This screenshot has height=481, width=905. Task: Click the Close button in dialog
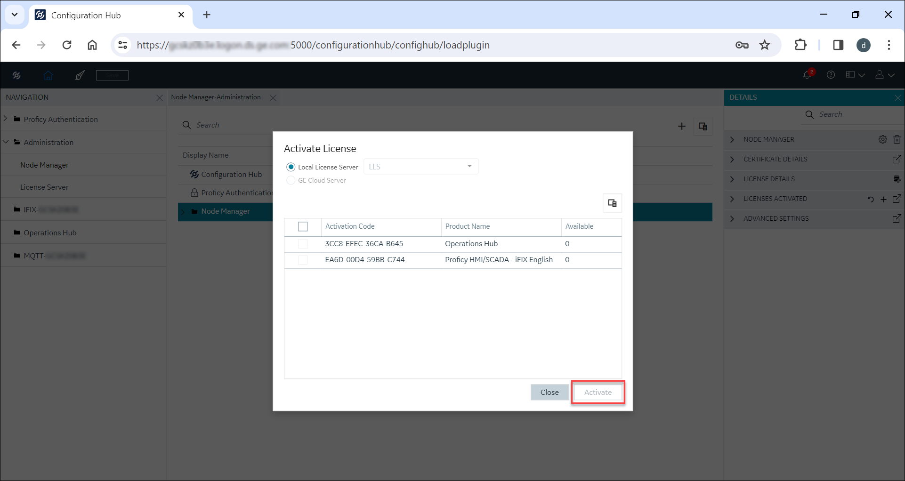[x=549, y=392]
